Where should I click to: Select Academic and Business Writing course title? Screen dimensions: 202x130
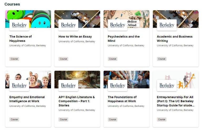(175, 39)
